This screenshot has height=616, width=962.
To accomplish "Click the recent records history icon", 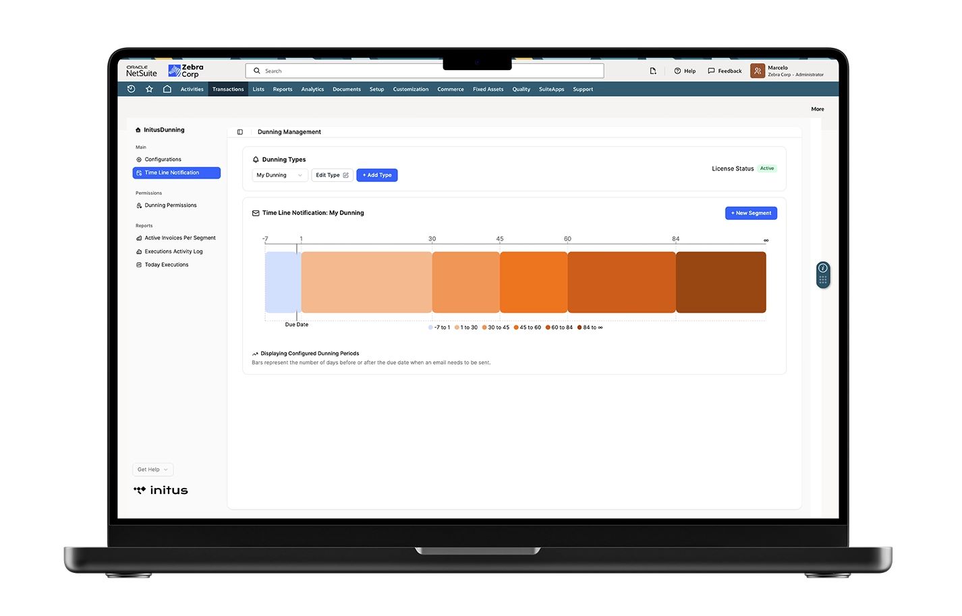I will (132, 89).
